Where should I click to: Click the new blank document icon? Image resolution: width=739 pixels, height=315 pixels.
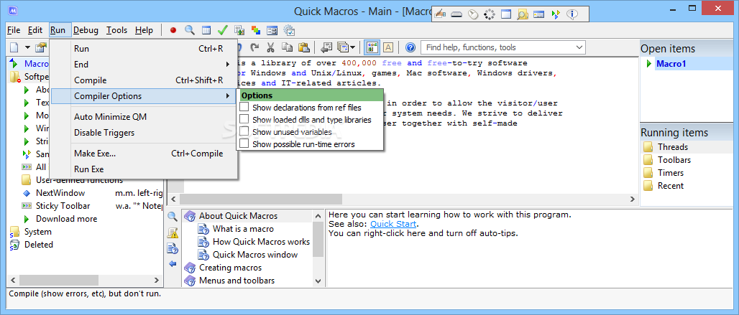click(x=14, y=47)
